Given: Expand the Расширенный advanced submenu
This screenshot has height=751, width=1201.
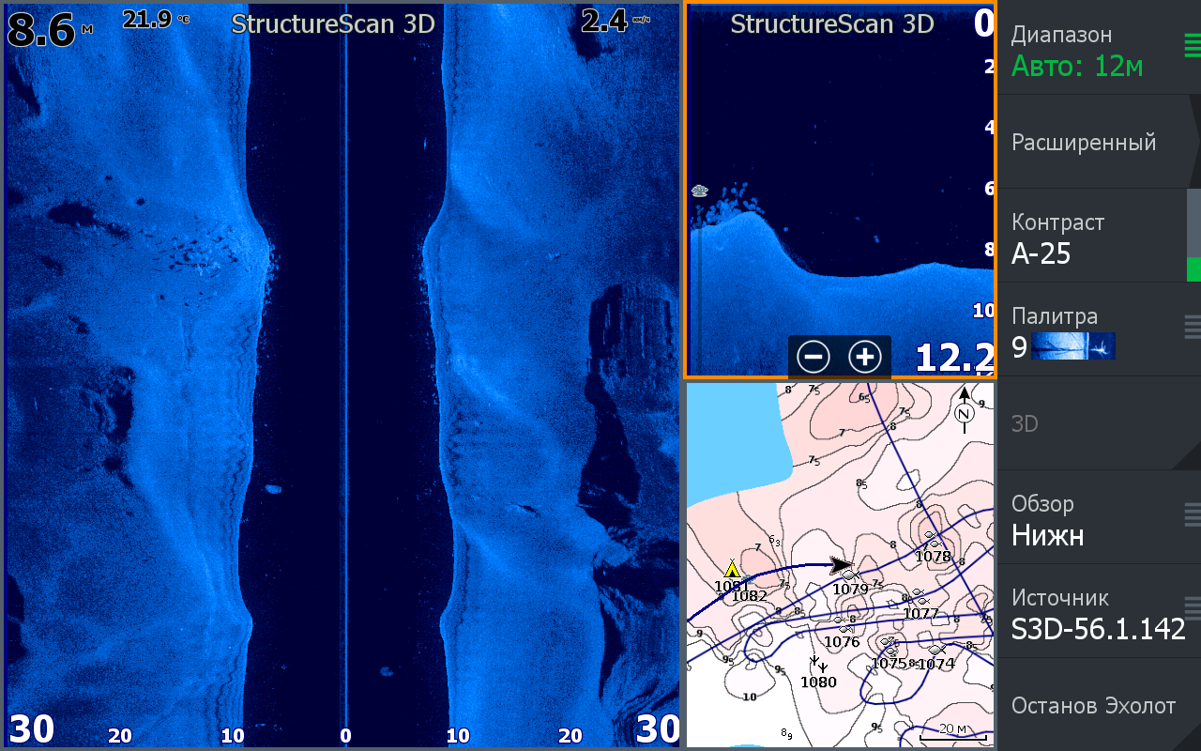Looking at the screenshot, I should click(1093, 143).
